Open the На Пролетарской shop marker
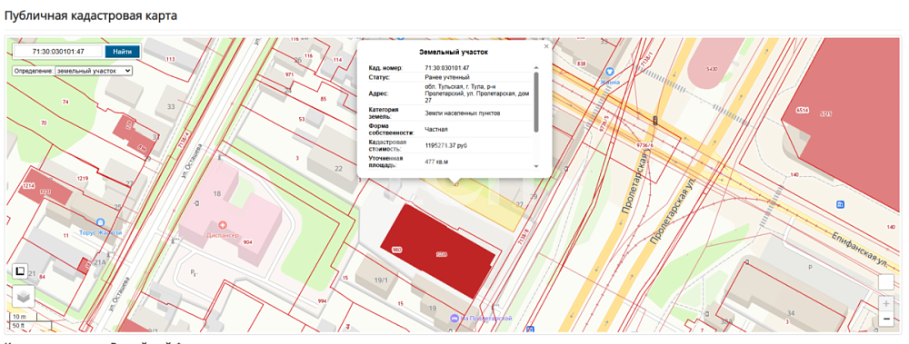The width and height of the screenshot is (909, 344). coord(455,318)
